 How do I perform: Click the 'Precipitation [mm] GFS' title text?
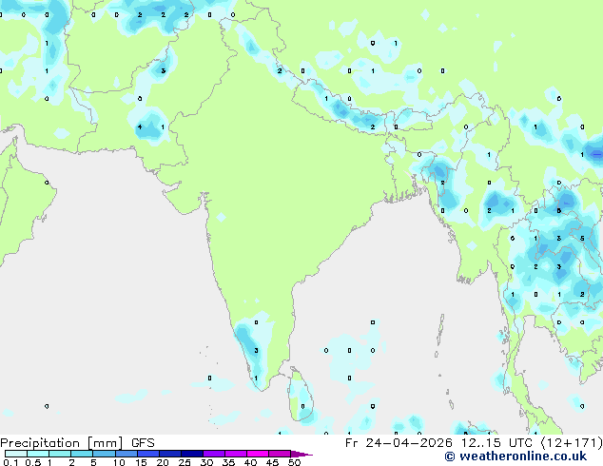click(77, 443)
